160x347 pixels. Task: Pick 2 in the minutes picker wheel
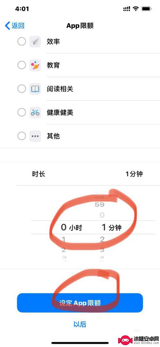102,239
